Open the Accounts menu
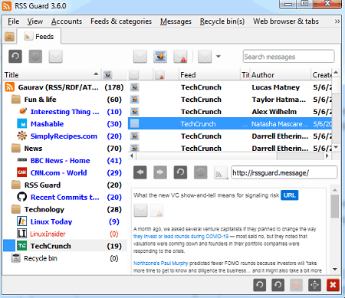This screenshot has height=298, width=345. [67, 21]
